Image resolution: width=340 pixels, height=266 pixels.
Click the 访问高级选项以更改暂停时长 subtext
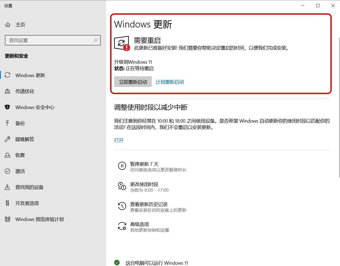pos(158,170)
